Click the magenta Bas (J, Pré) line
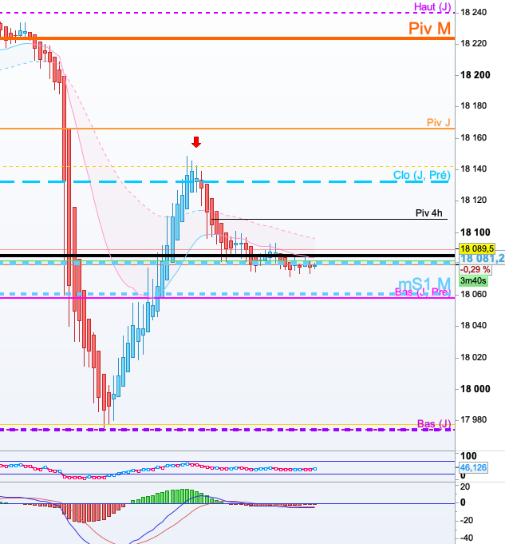 coord(227,298)
